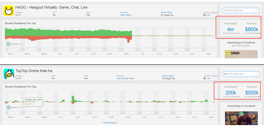This screenshot has width=264, height=127.
Task: Click the TopTop-Online Mak-ha title
Action: [34, 71]
